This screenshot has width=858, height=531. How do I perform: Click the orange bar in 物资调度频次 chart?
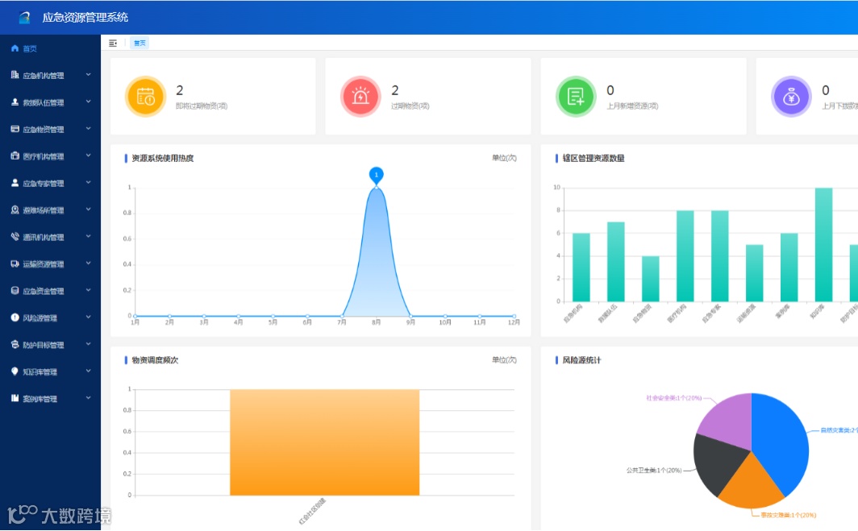(x=324, y=442)
